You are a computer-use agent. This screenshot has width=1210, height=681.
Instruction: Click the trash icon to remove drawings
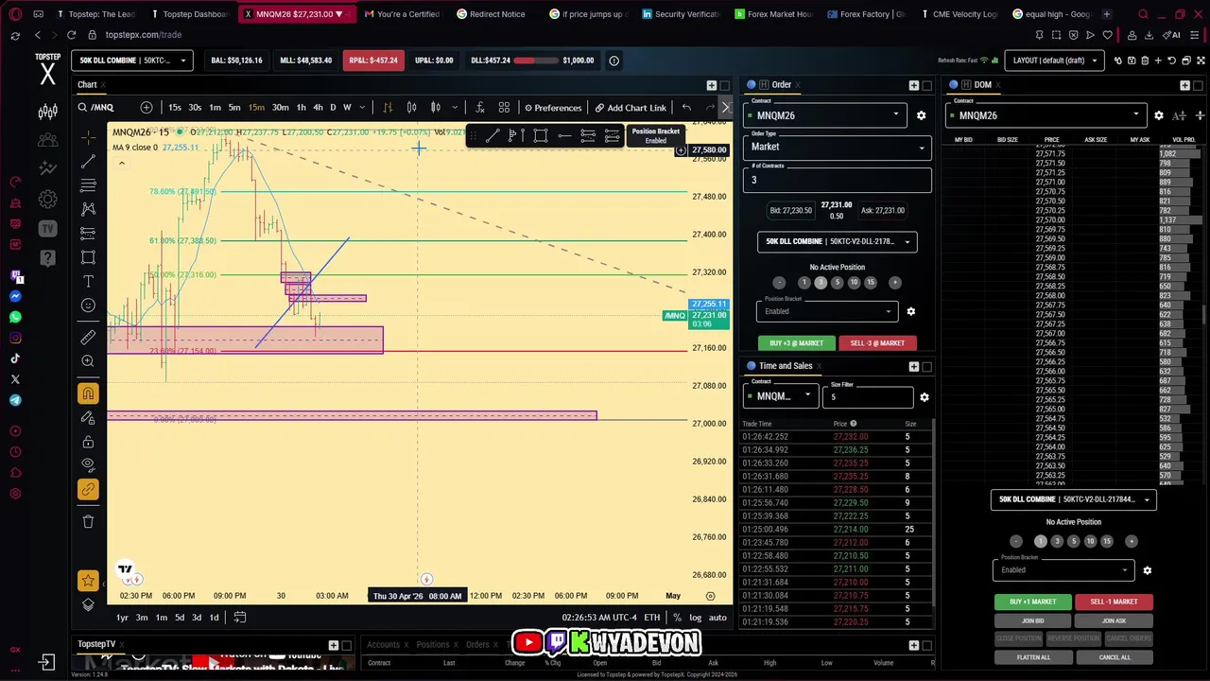pos(88,521)
